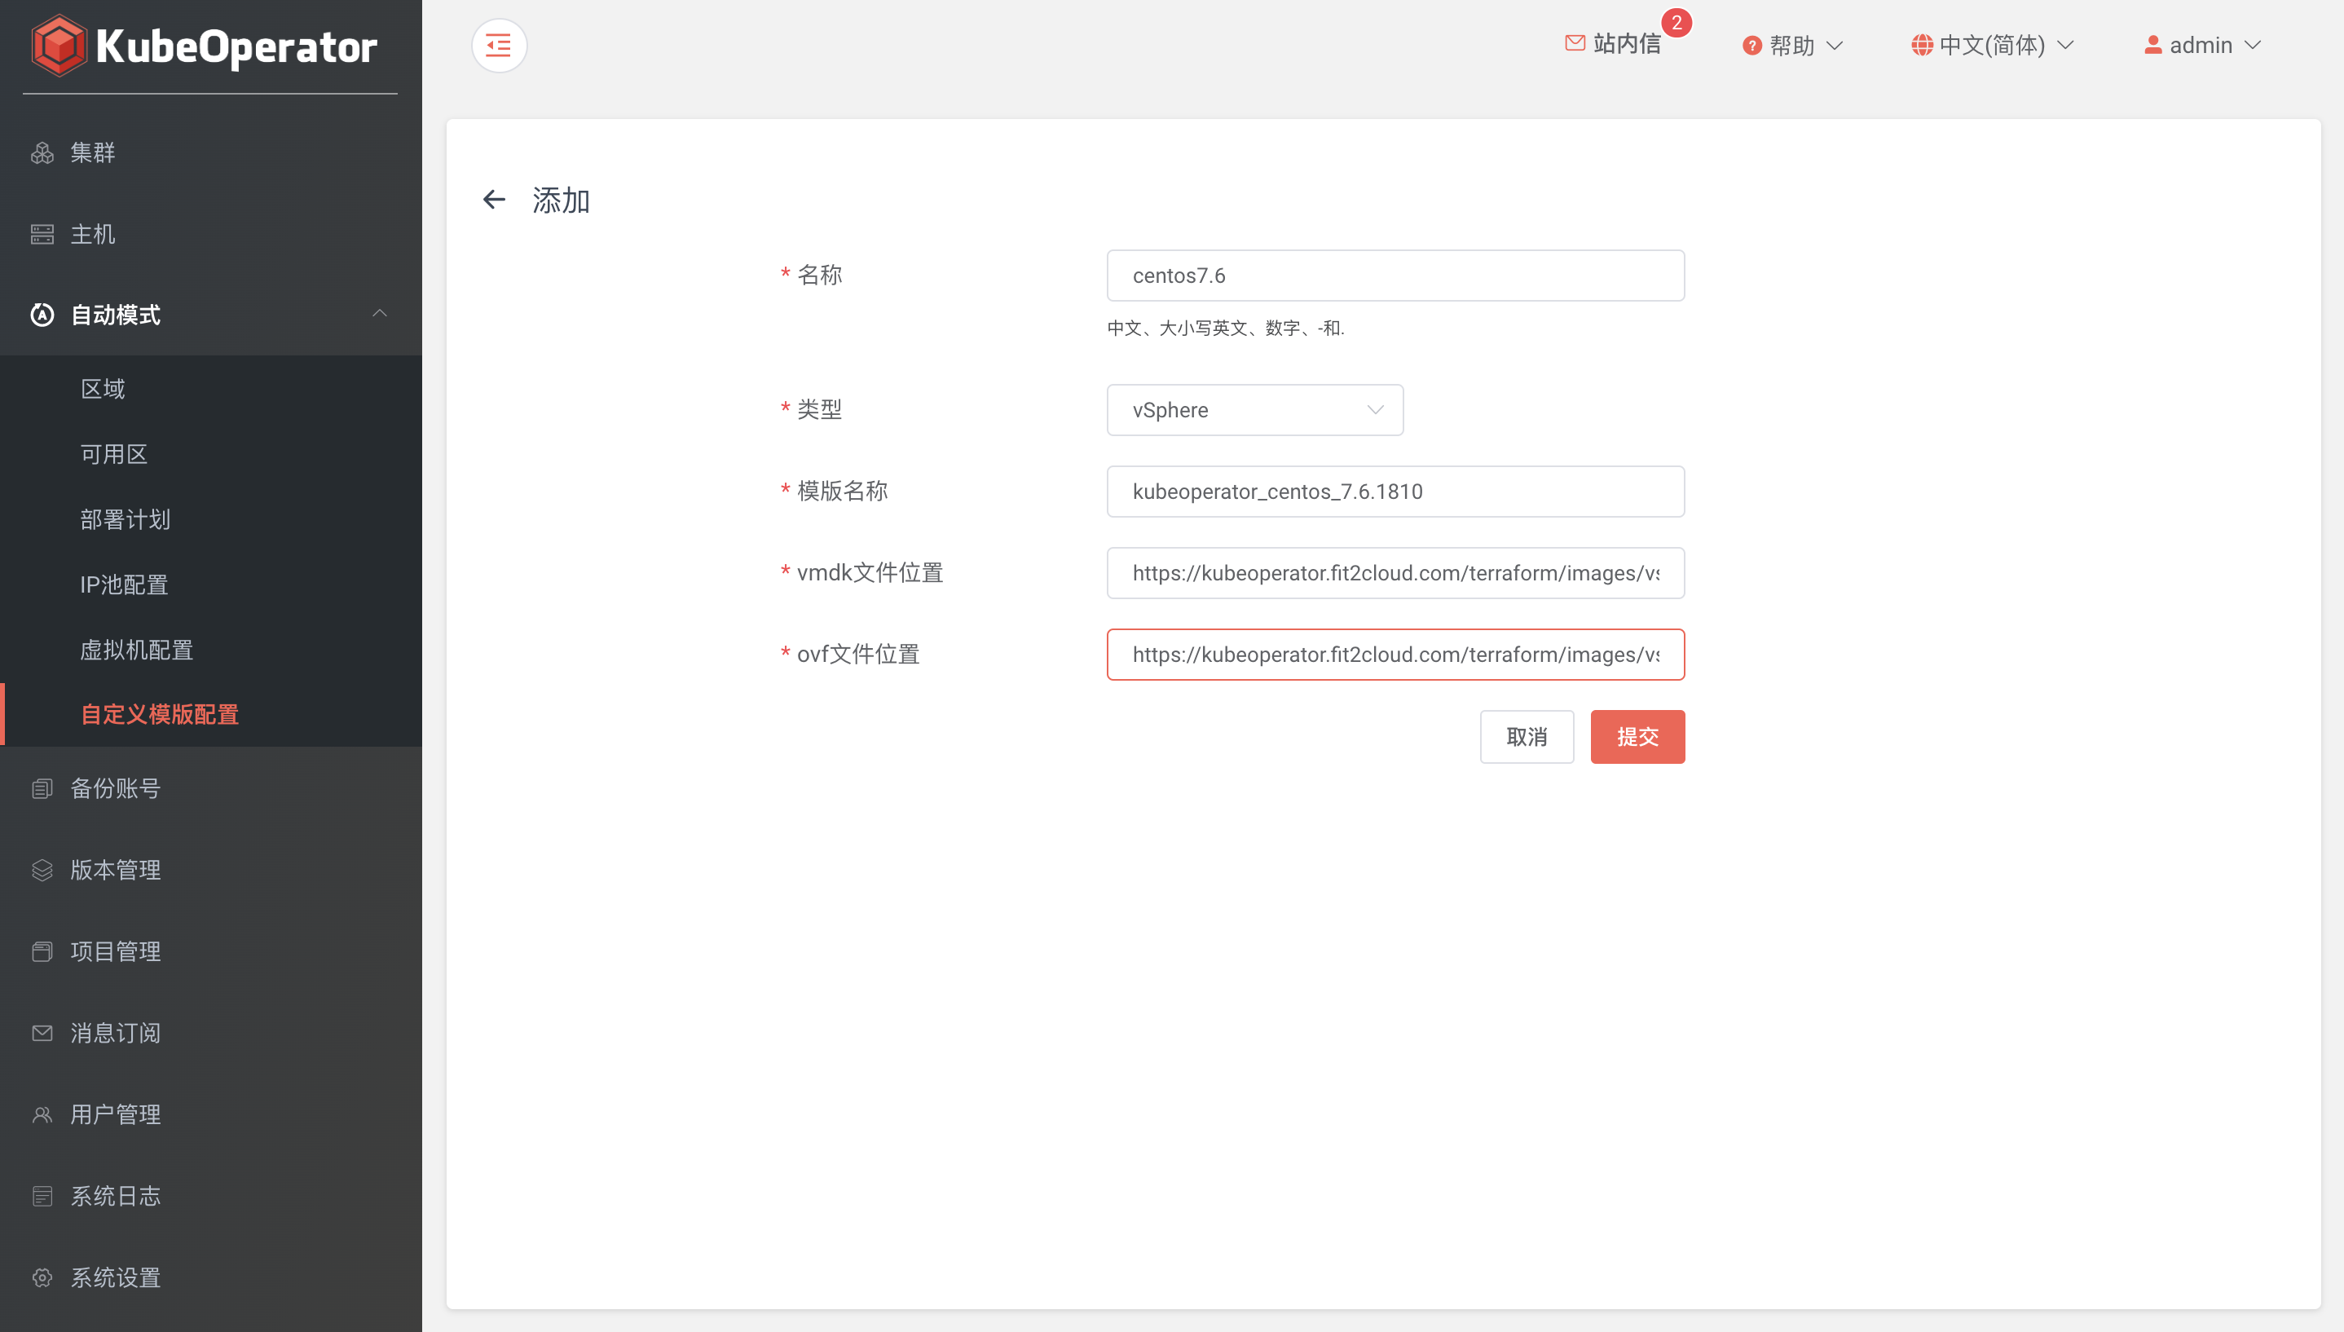This screenshot has width=2344, height=1332.
Task: Collapse the 自动模式 submenu chevron
Action: coord(380,314)
